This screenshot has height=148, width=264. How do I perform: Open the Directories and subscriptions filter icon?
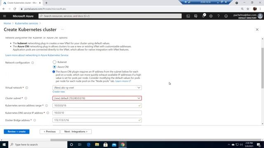(x=196, y=16)
